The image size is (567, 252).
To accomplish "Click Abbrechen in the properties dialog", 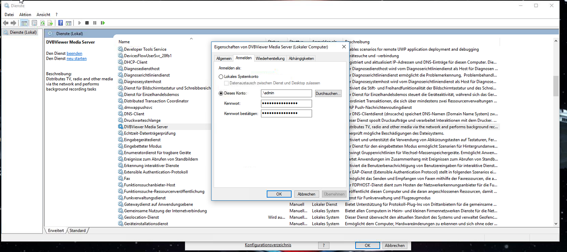I will [306, 194].
